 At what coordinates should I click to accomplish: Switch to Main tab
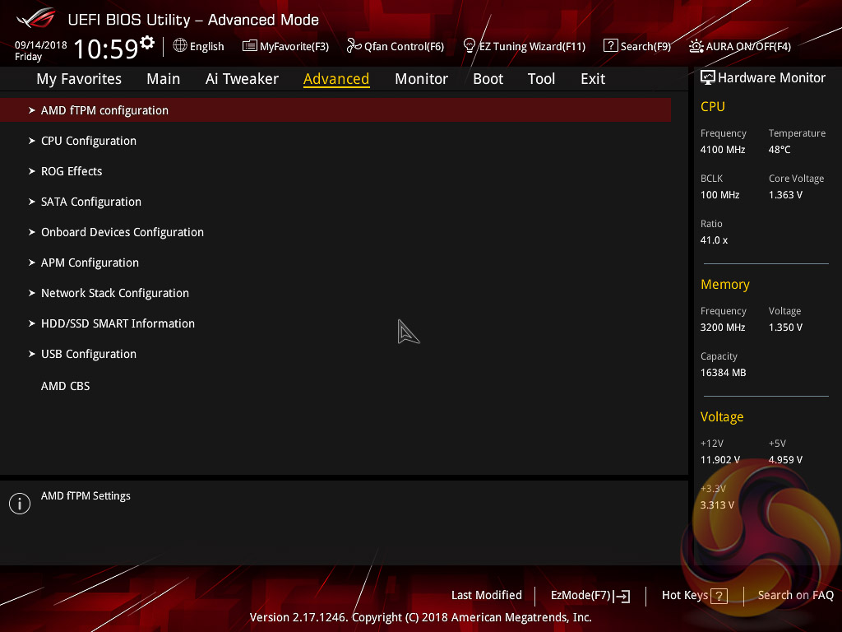pyautogui.click(x=164, y=79)
